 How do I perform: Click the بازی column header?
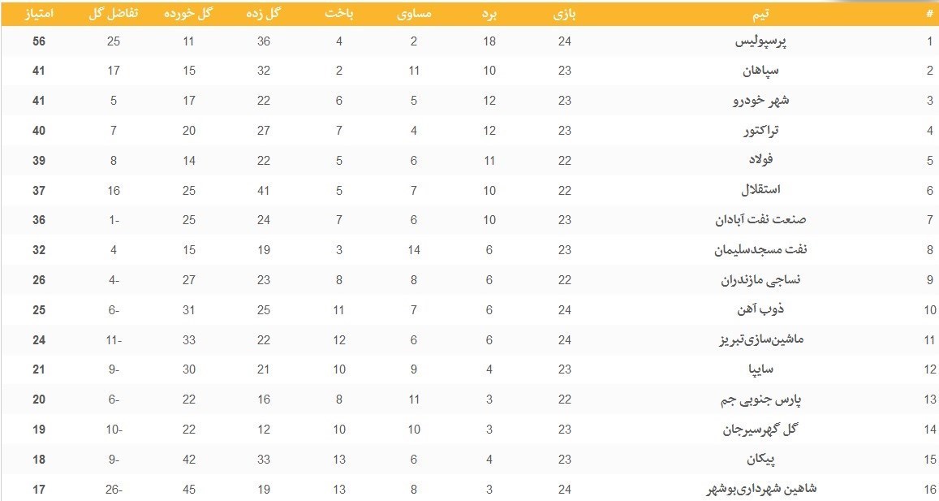tap(565, 14)
